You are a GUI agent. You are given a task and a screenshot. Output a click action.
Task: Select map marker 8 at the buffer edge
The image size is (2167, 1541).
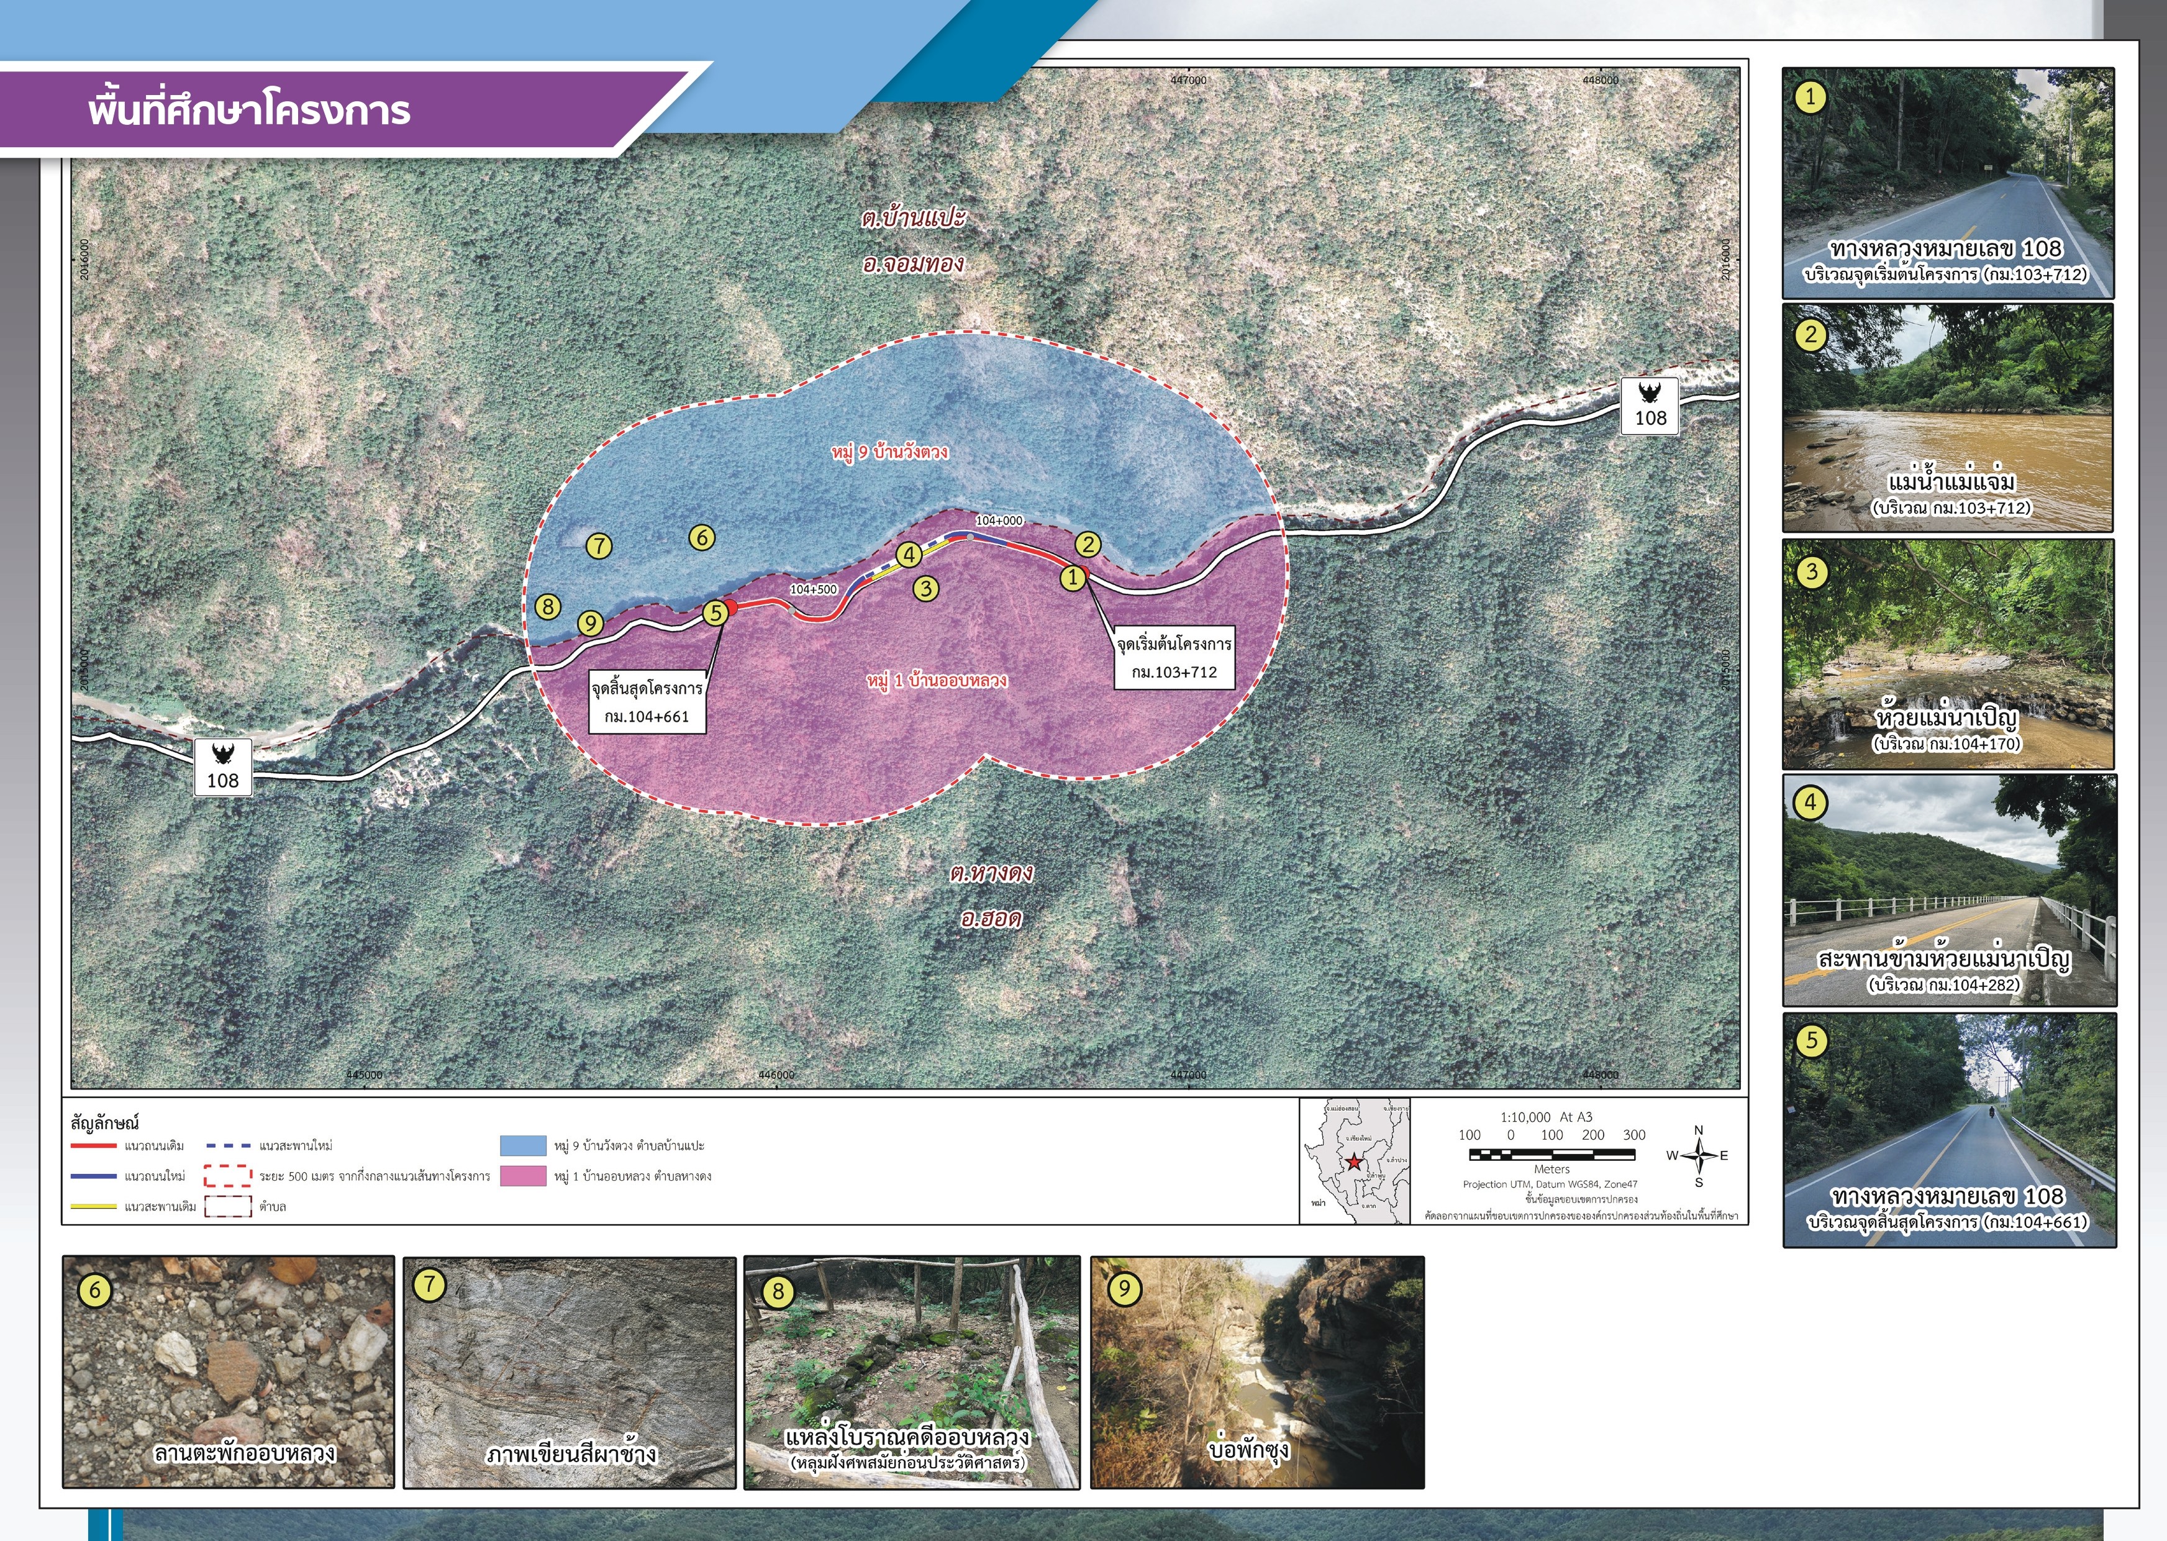point(547,606)
